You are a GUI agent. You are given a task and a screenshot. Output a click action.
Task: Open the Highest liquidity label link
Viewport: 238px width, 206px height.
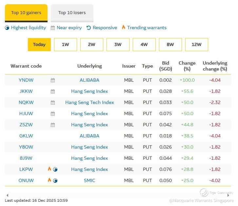(x=29, y=28)
